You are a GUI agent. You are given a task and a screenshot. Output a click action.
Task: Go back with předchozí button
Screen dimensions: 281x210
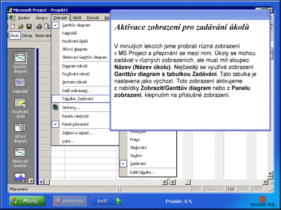coord(70,201)
